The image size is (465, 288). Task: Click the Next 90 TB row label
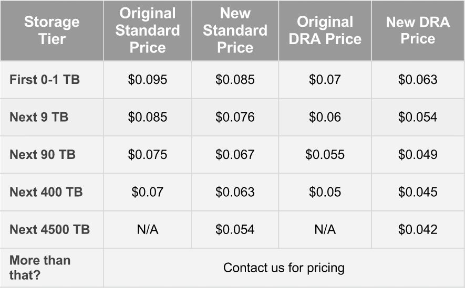point(43,155)
